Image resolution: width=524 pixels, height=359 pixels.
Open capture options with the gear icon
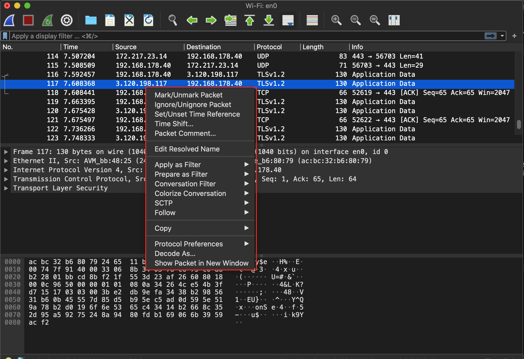click(66, 20)
